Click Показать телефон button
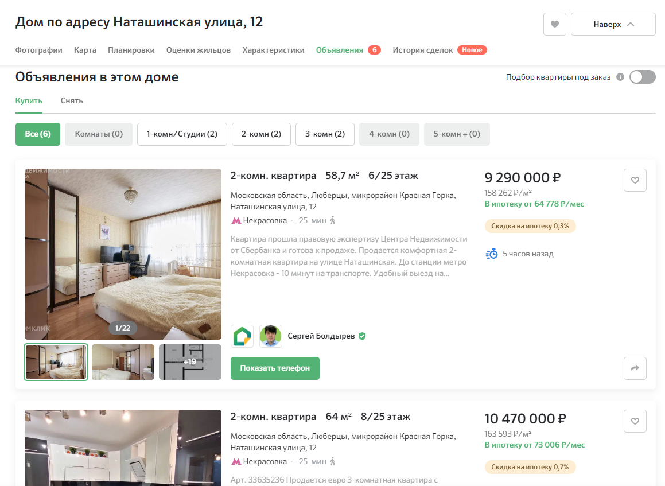Image resolution: width=665 pixels, height=486 pixels. tap(275, 368)
